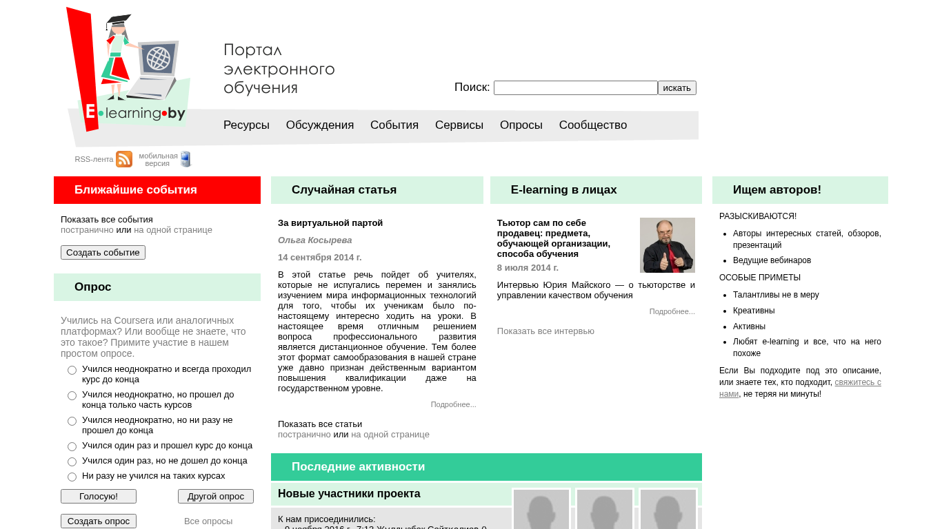This screenshot has height=529, width=942.
Task: Open мобильная версия text link
Action: click(x=158, y=160)
